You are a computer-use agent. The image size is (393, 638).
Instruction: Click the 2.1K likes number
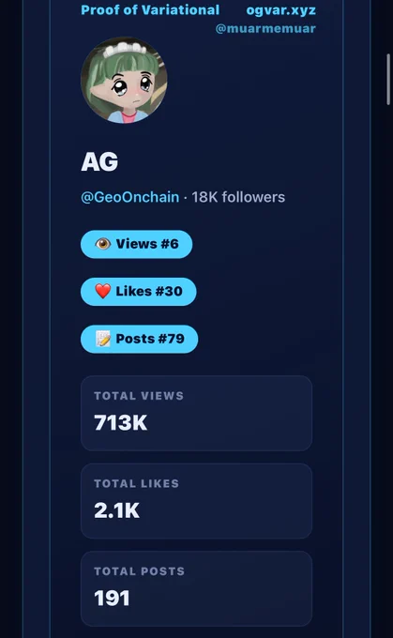pyautogui.click(x=116, y=510)
